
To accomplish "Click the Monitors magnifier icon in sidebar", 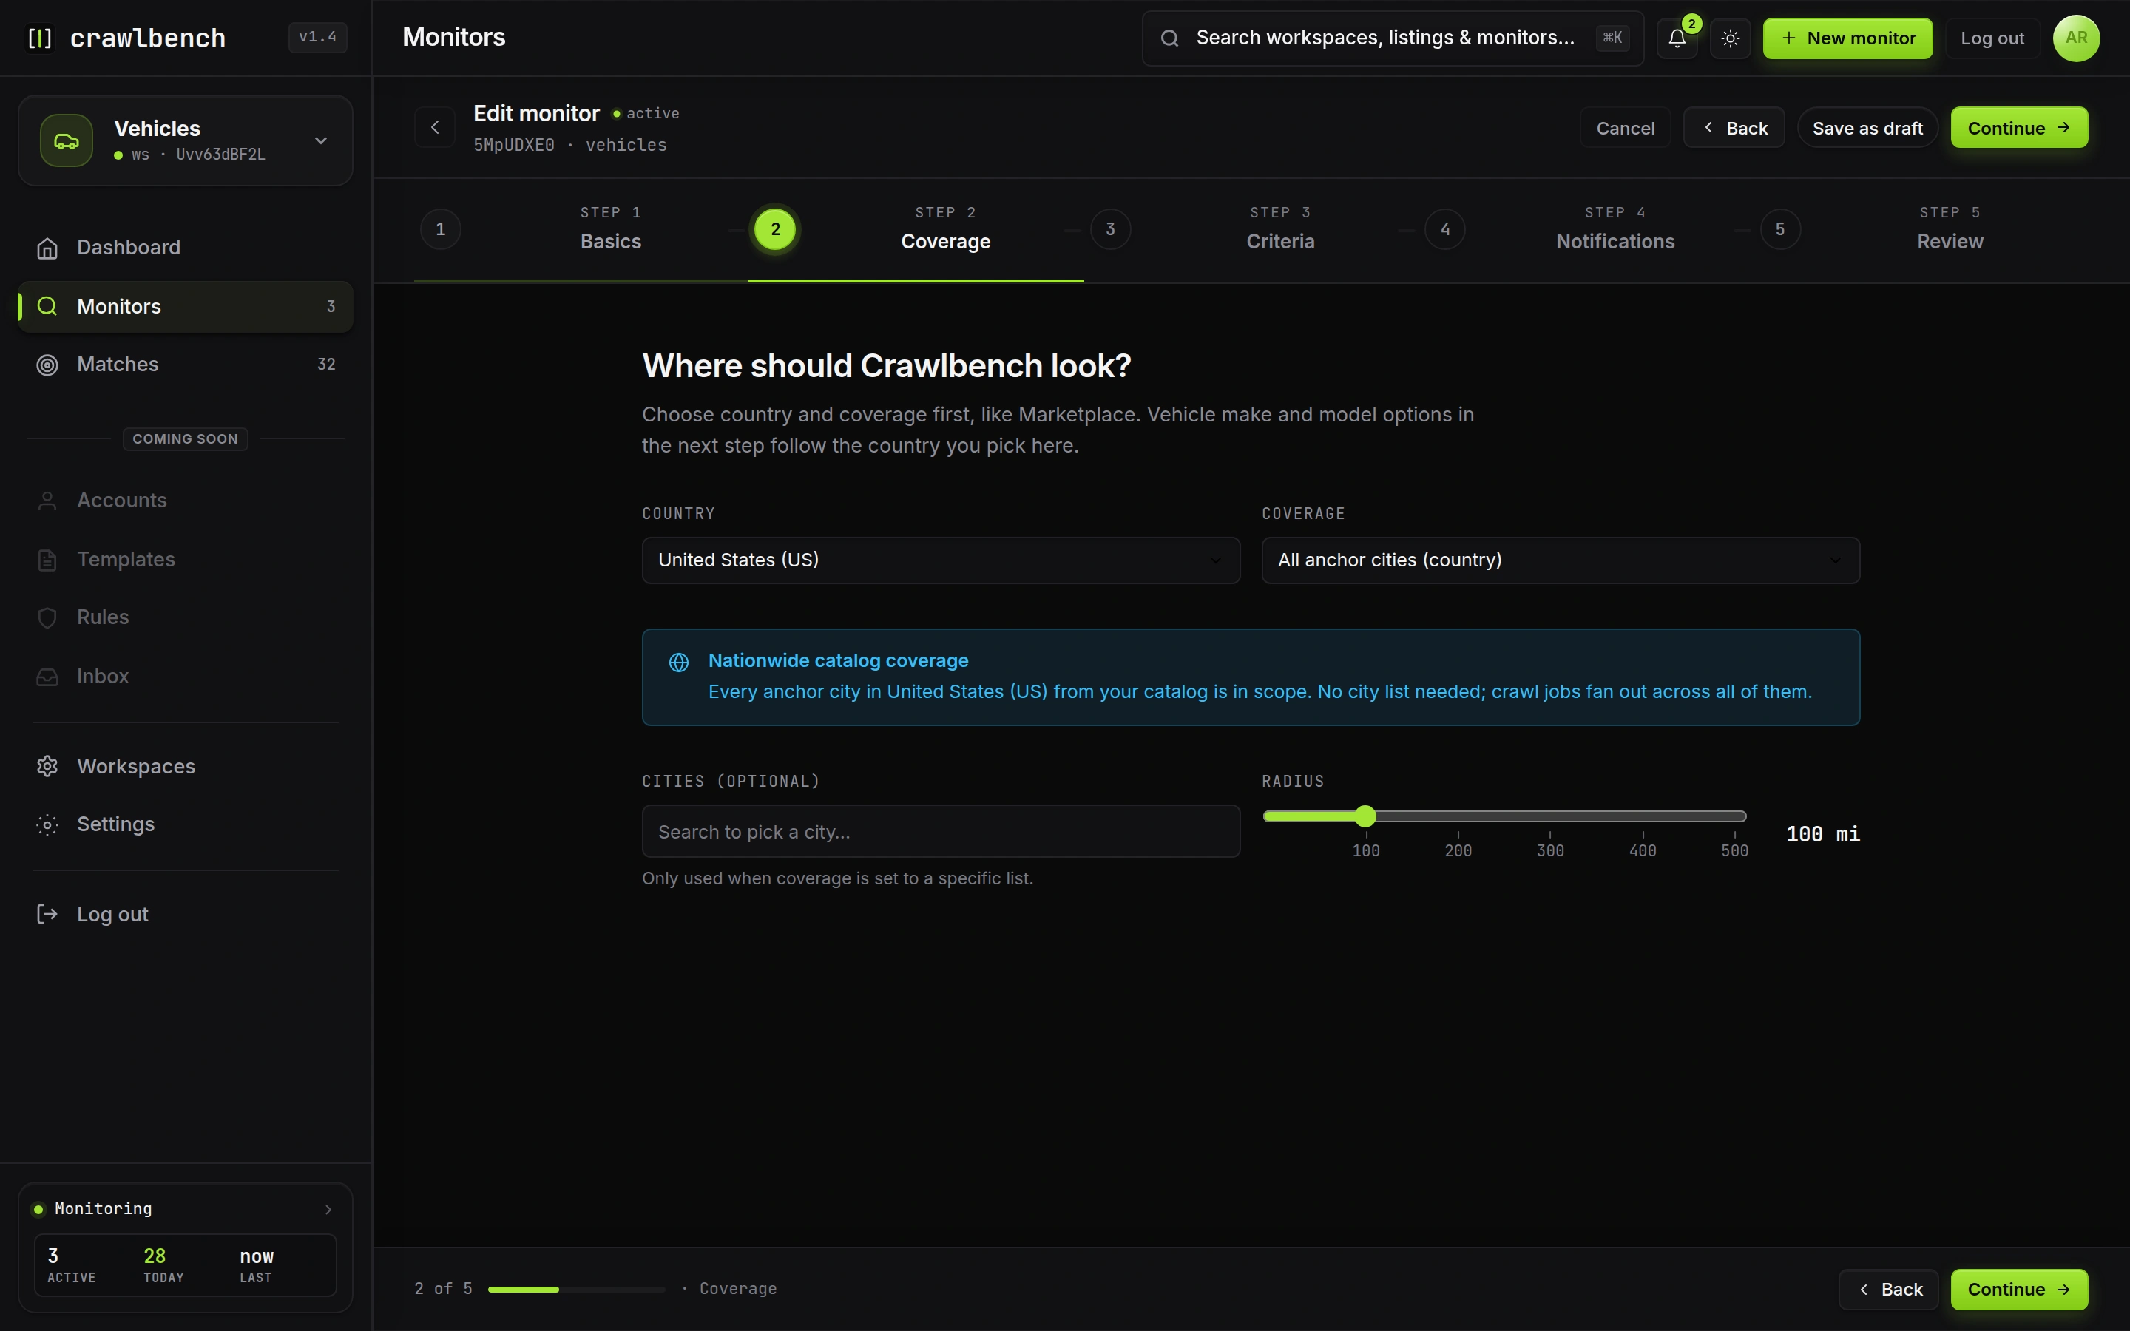I will tap(47, 306).
